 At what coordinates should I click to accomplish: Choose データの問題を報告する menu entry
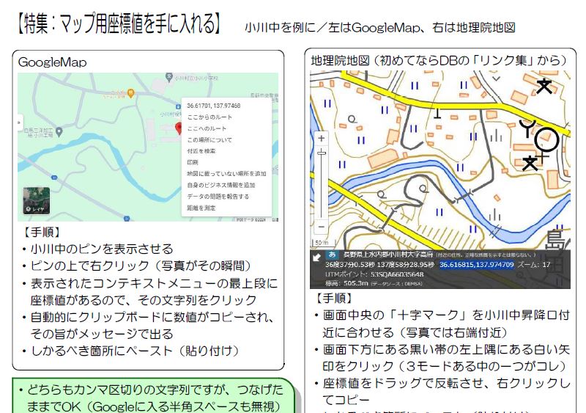(x=218, y=196)
